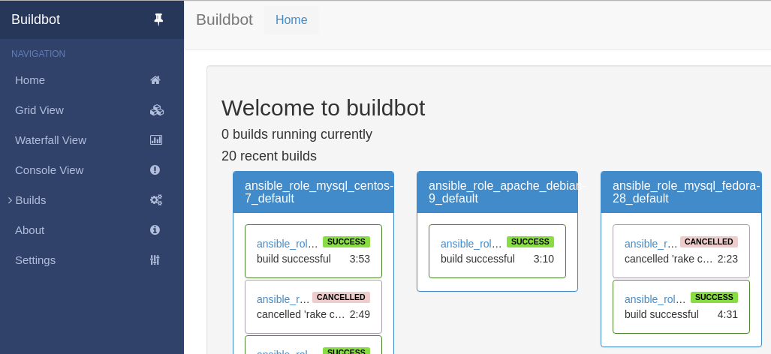Open Console View from the sidebar
The height and width of the screenshot is (354, 771).
coord(49,170)
